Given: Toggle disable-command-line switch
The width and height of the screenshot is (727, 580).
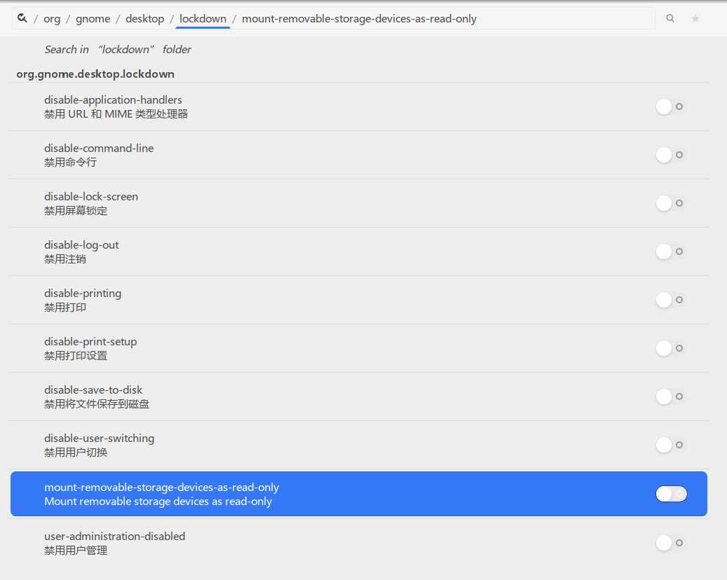Looking at the screenshot, I should pyautogui.click(x=671, y=155).
